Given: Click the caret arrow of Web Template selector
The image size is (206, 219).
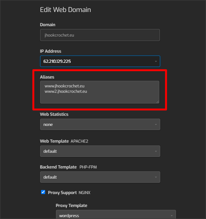Looking at the screenshot, I should tap(156, 151).
